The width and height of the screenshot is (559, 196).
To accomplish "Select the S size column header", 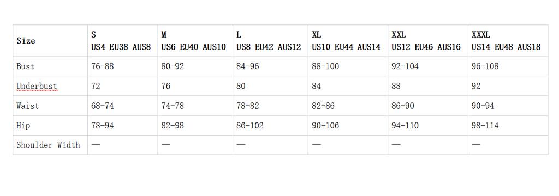I will [x=123, y=40].
